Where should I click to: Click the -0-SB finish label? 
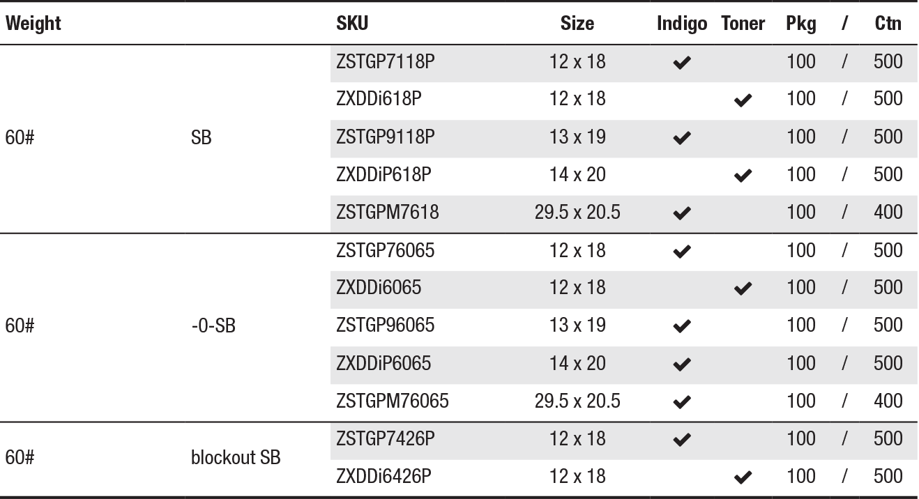213,325
